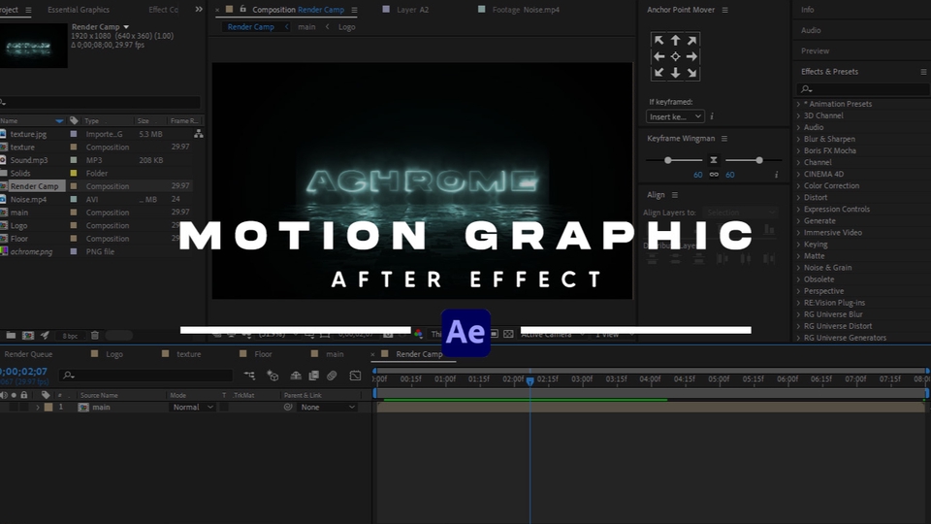Click Keyframe Wingman hourglass ease button
Image resolution: width=931 pixels, height=524 pixels.
[714, 160]
